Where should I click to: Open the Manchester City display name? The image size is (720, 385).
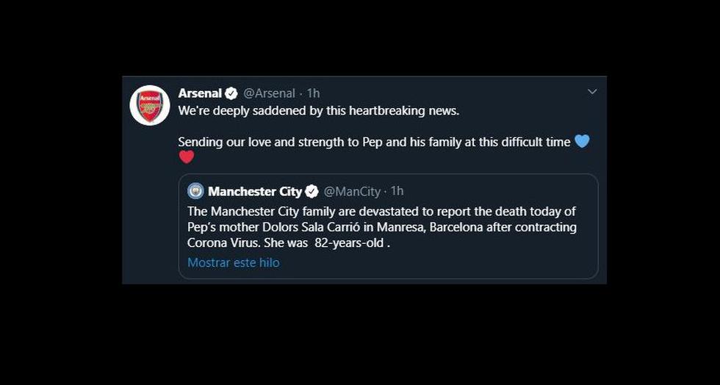tap(255, 191)
